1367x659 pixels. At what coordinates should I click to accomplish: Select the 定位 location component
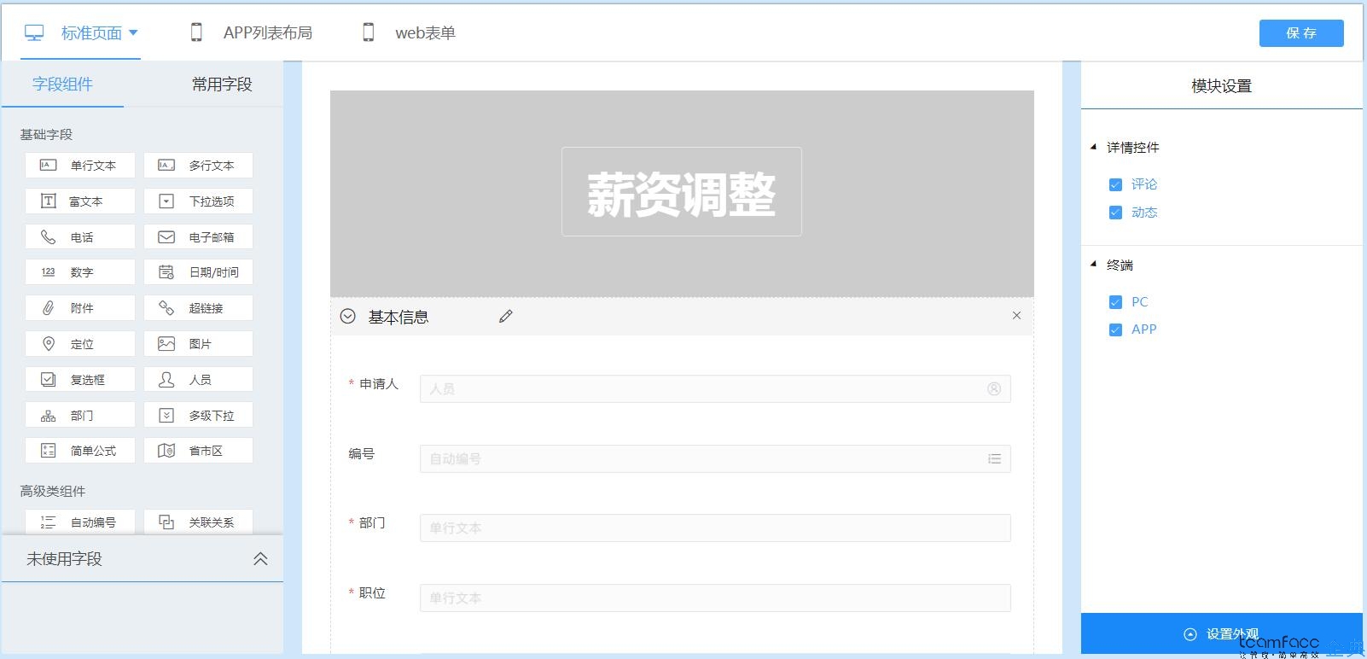click(x=80, y=344)
